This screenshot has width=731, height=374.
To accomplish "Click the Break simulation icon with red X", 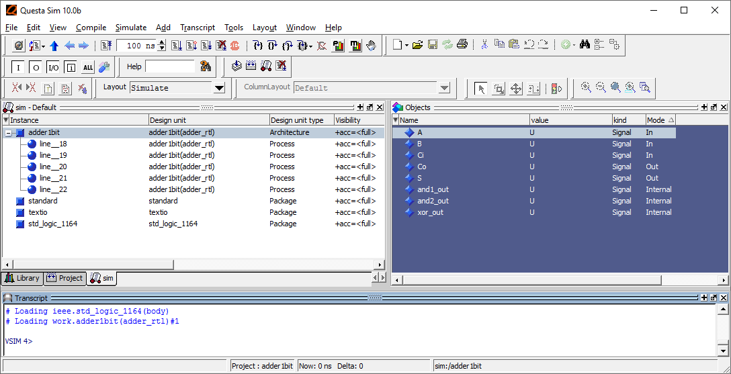I will [221, 45].
